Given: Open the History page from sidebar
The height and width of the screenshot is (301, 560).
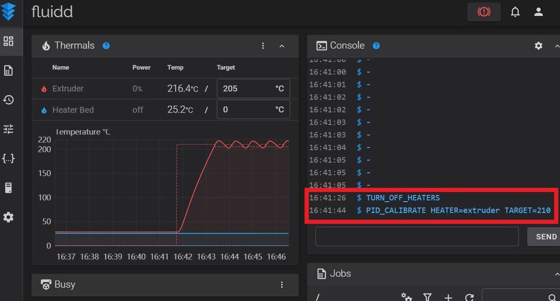Looking at the screenshot, I should point(8,99).
